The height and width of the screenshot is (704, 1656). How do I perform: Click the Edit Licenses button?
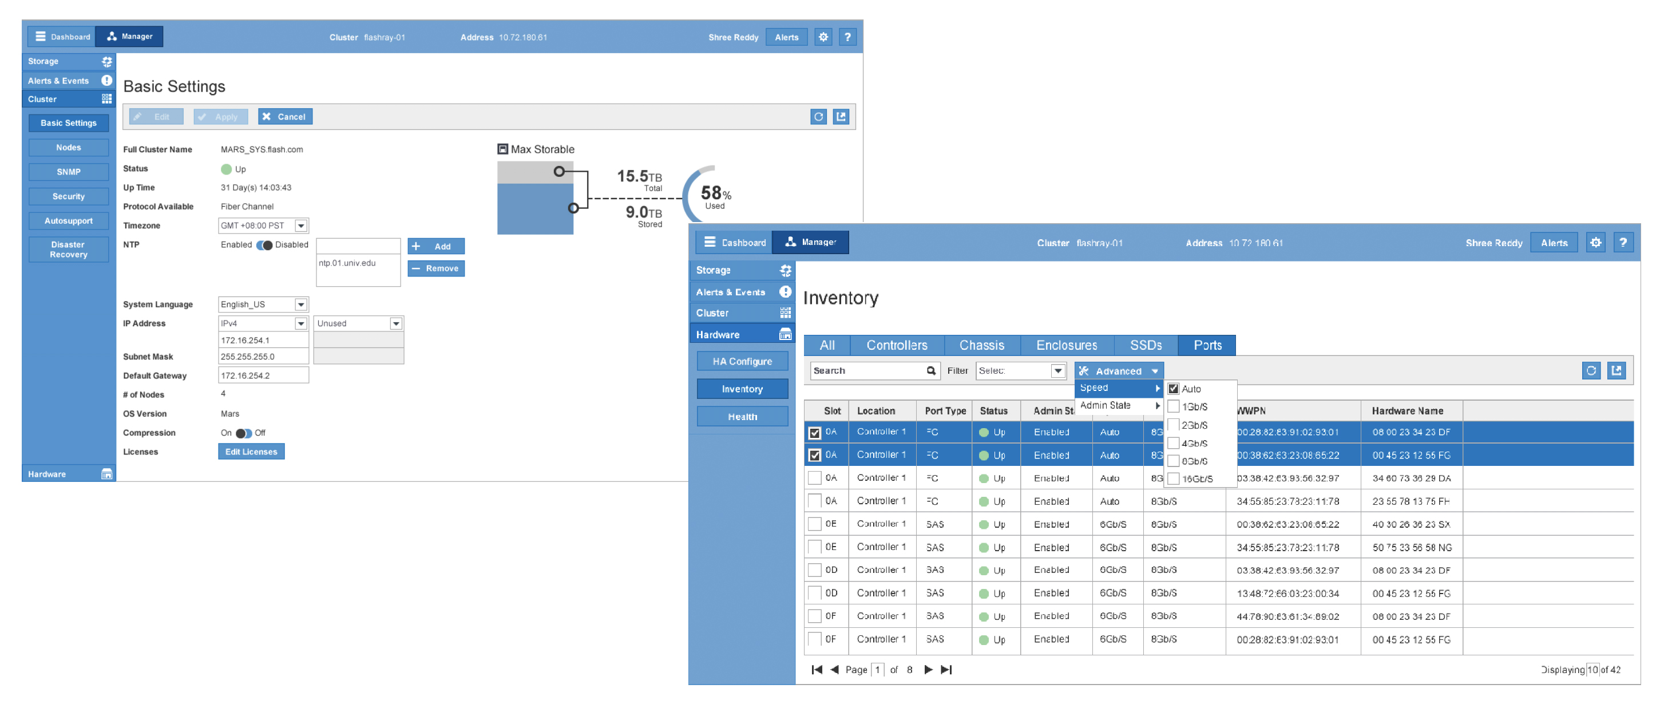(251, 452)
